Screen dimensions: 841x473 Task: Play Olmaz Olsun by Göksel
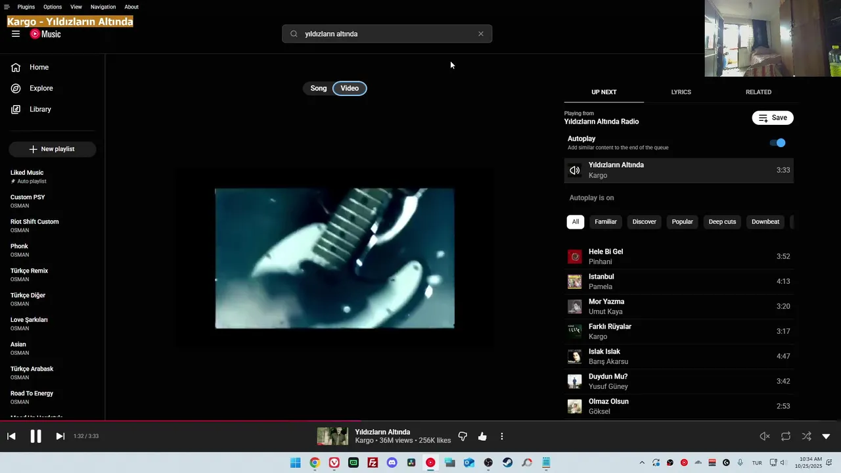click(679, 406)
